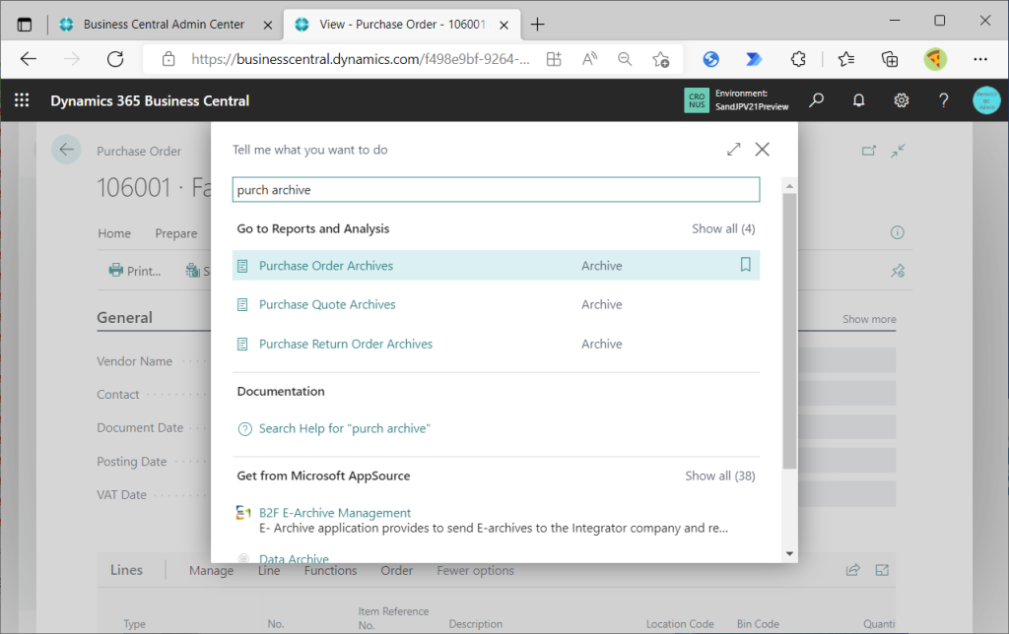View site information lock icon
The width and height of the screenshot is (1009, 634).
pyautogui.click(x=168, y=59)
